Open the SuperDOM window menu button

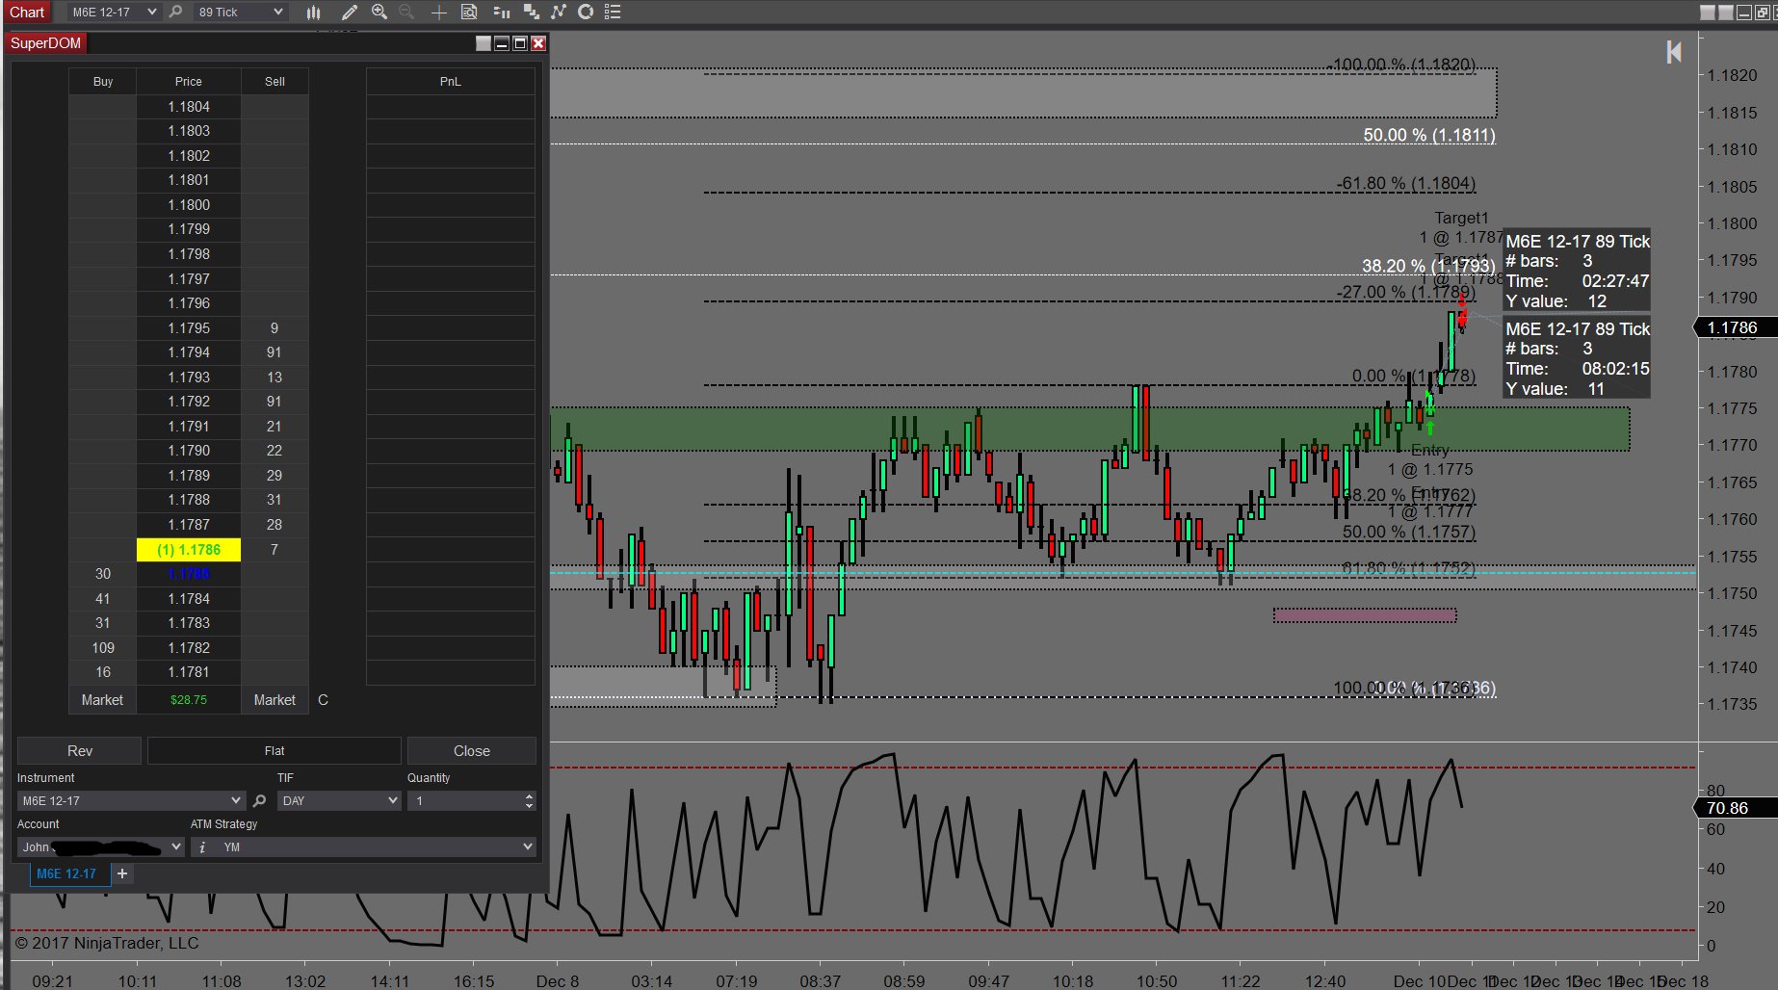45,43
